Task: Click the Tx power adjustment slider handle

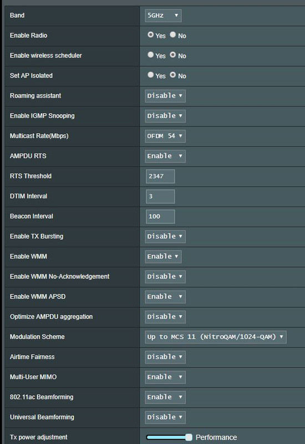Action: 189,437
